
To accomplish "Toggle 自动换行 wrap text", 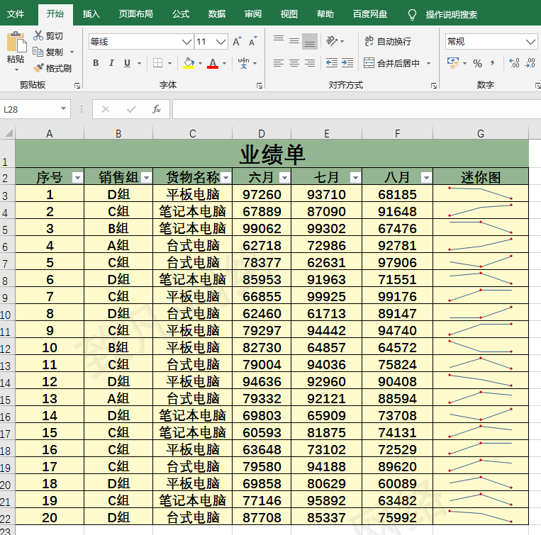I will 388,41.
